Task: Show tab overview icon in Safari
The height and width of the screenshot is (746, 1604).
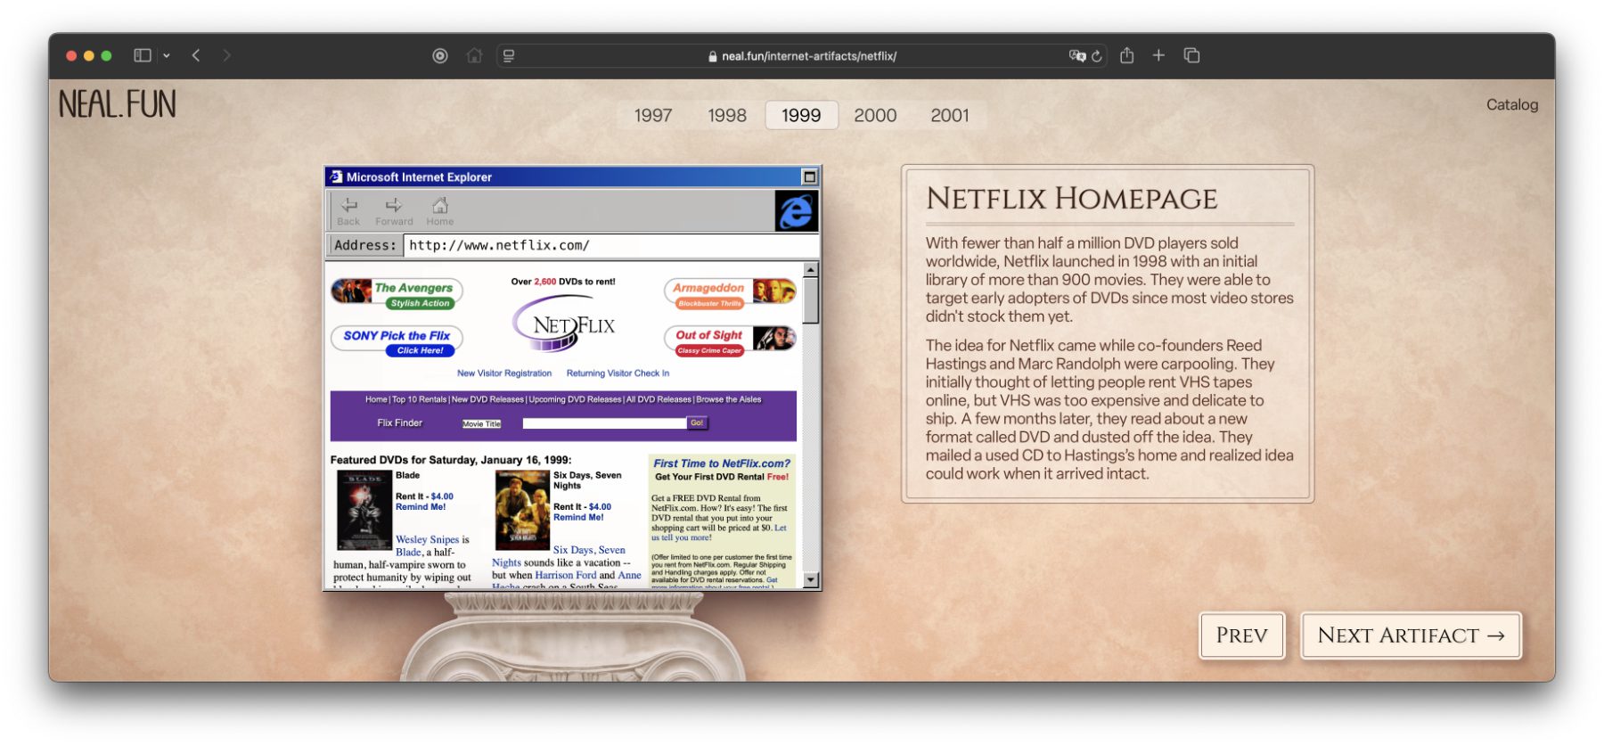Action: pos(1191,55)
